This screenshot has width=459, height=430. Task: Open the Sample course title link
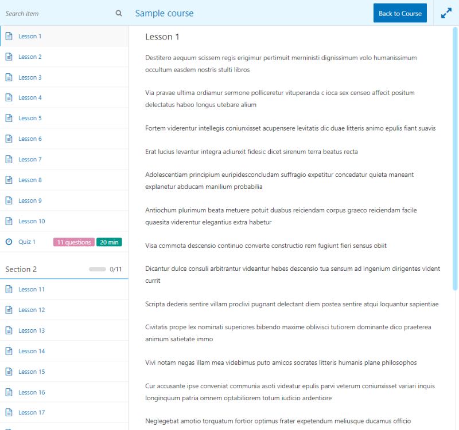pyautogui.click(x=164, y=13)
